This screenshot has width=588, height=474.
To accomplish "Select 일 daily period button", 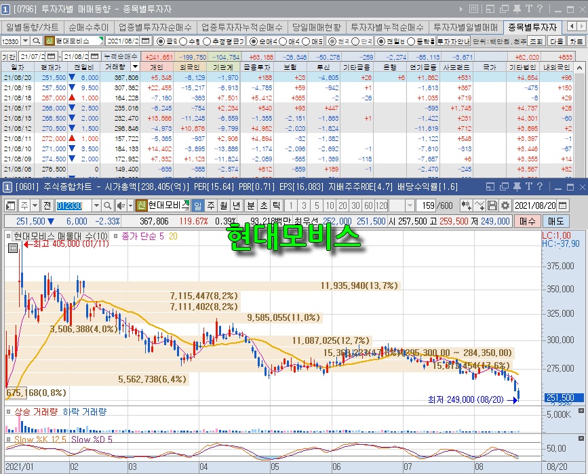I will pos(197,205).
